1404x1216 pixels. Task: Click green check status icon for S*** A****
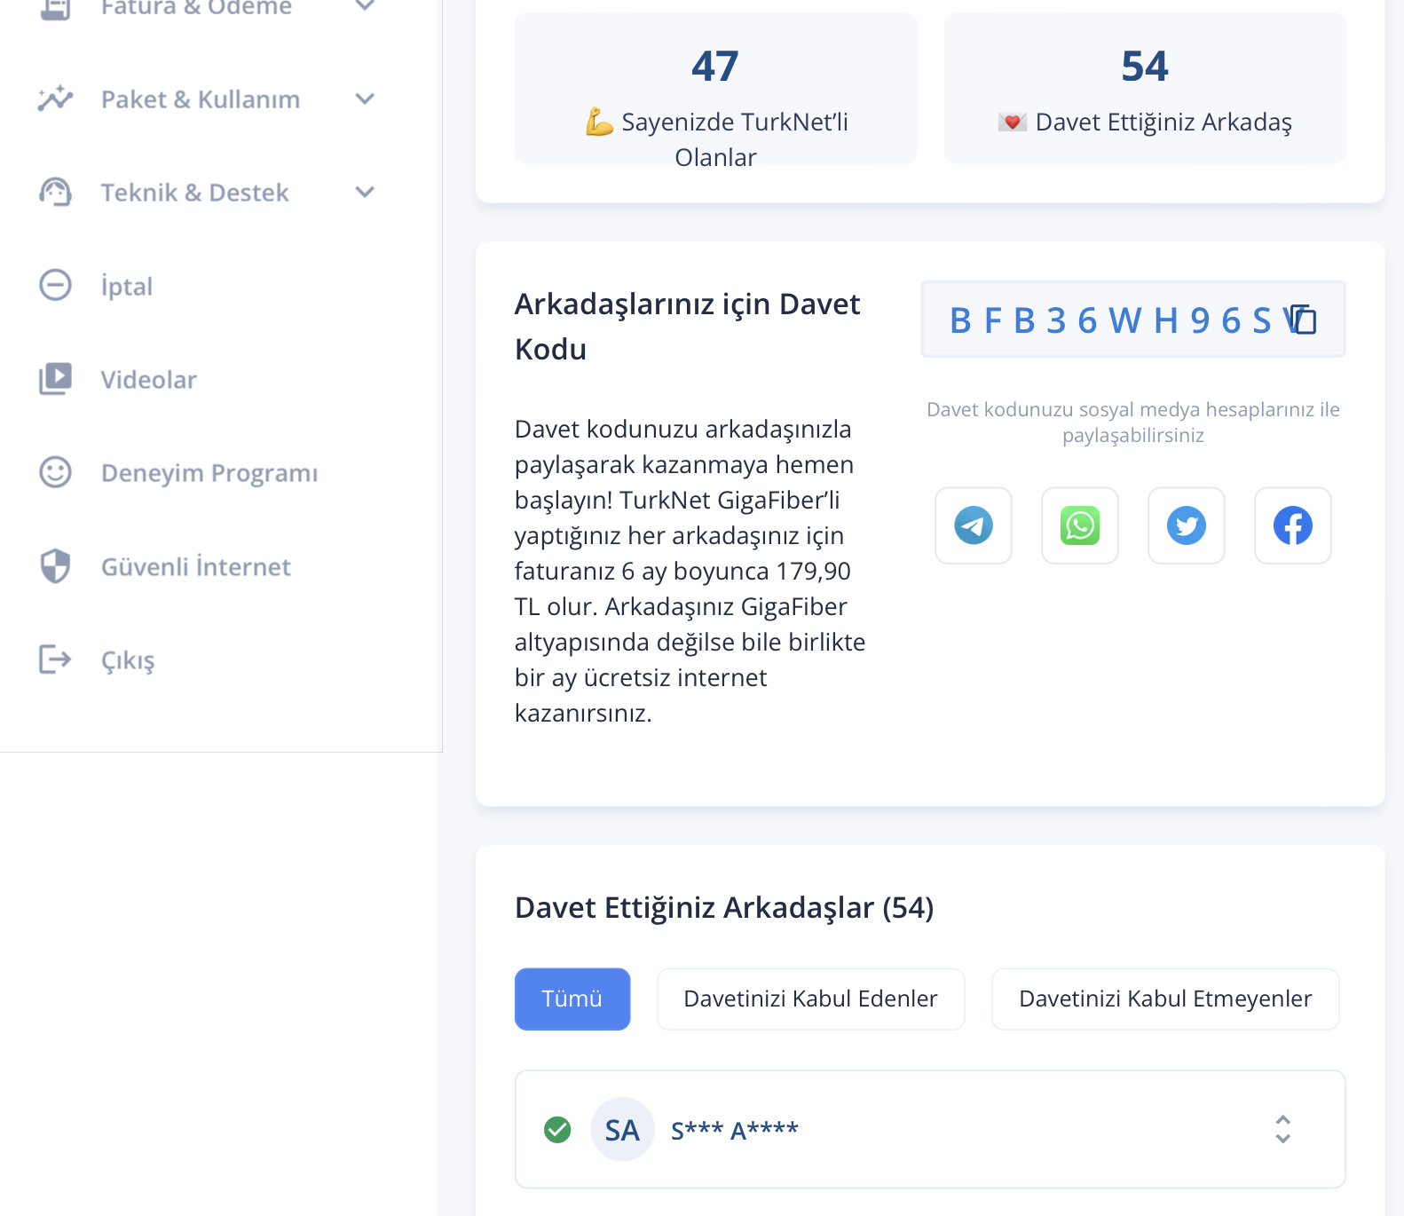click(x=557, y=1129)
